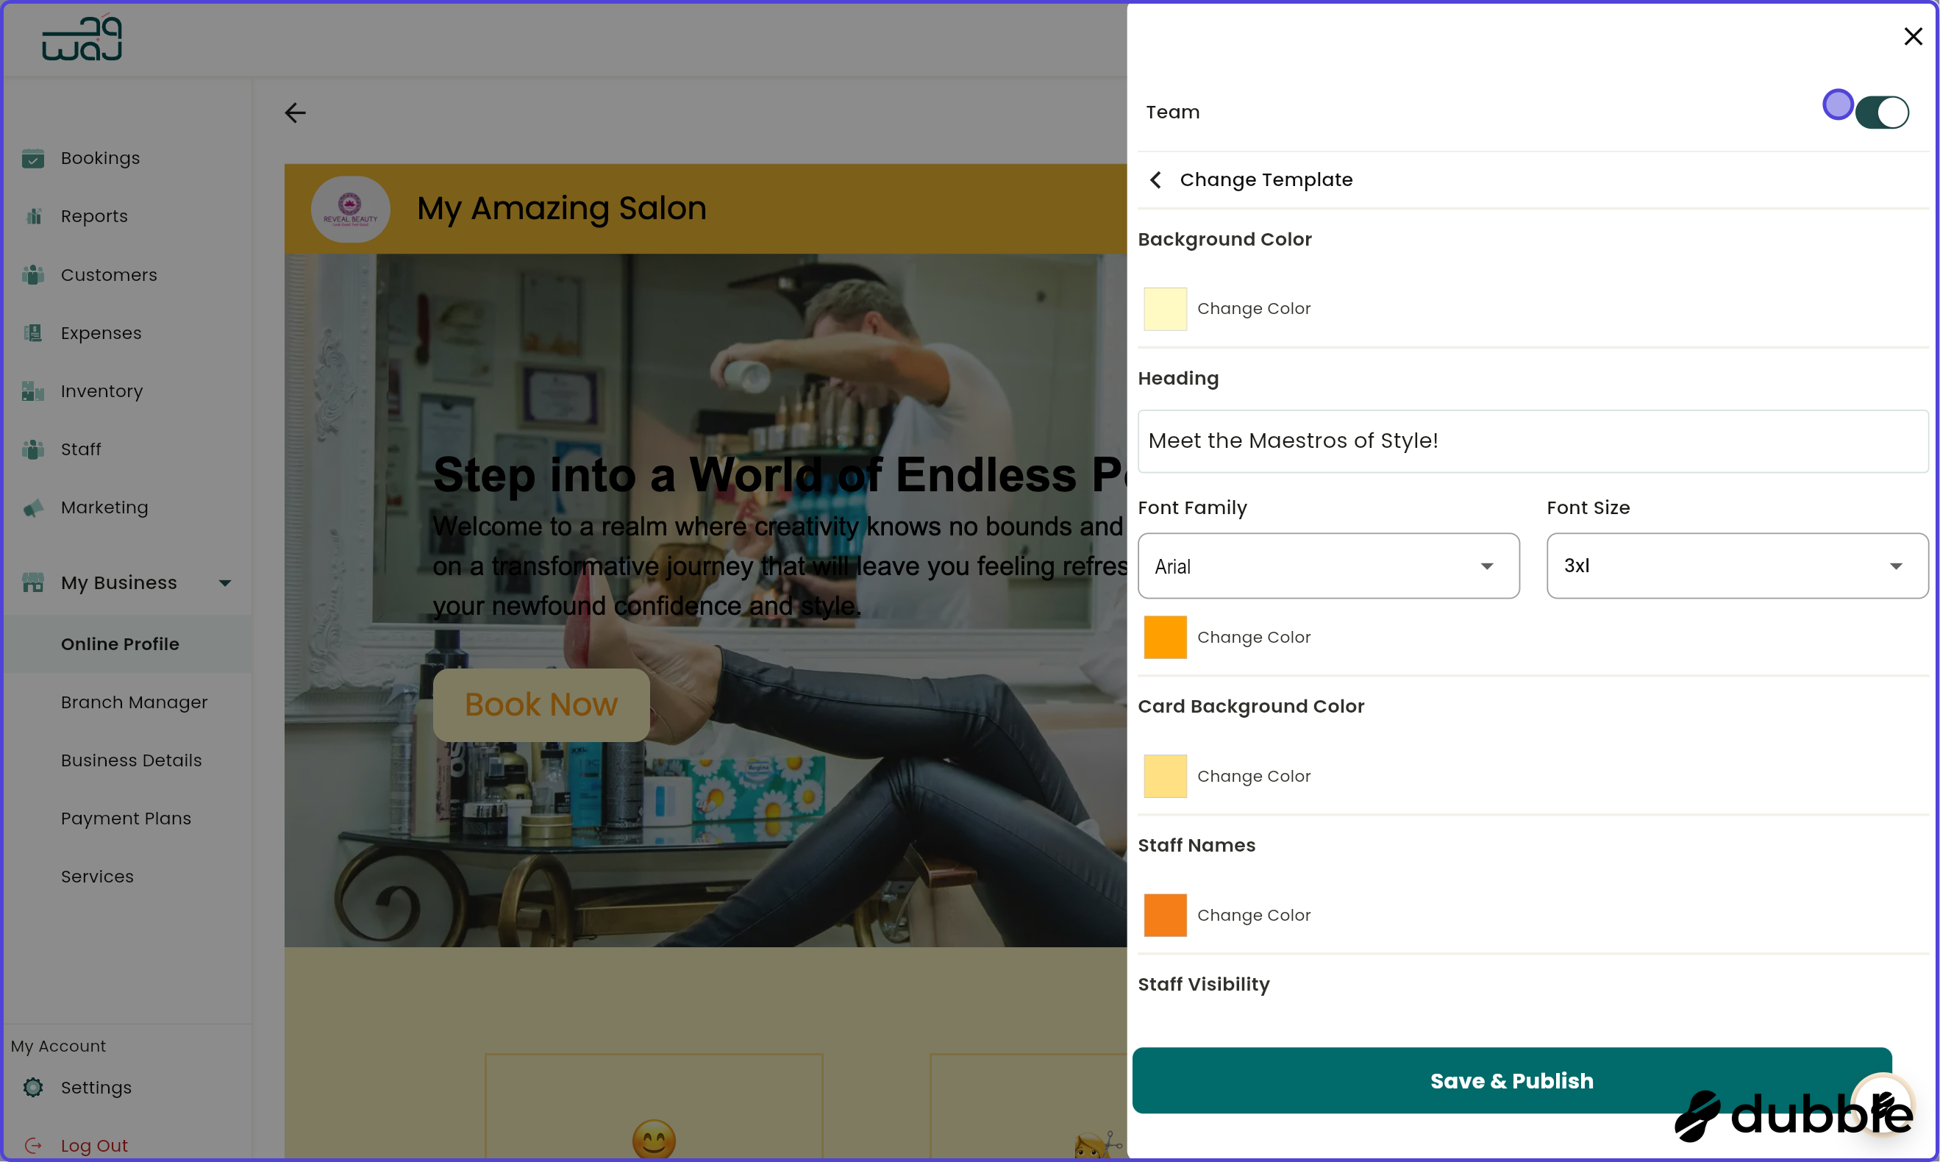Image resolution: width=1940 pixels, height=1162 pixels.
Task: Click the back arrow above the salon preview
Action: pyautogui.click(x=295, y=113)
